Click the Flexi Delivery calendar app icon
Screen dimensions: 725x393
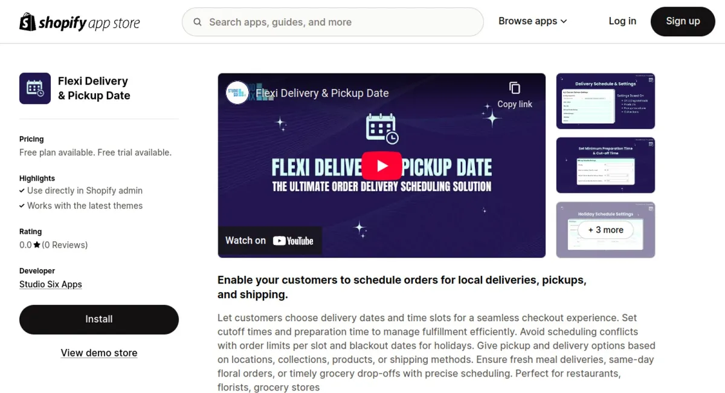[x=34, y=87]
